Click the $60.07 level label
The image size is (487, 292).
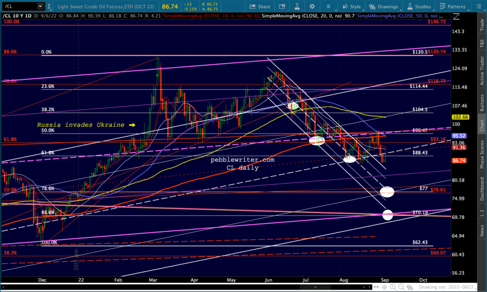click(438, 253)
